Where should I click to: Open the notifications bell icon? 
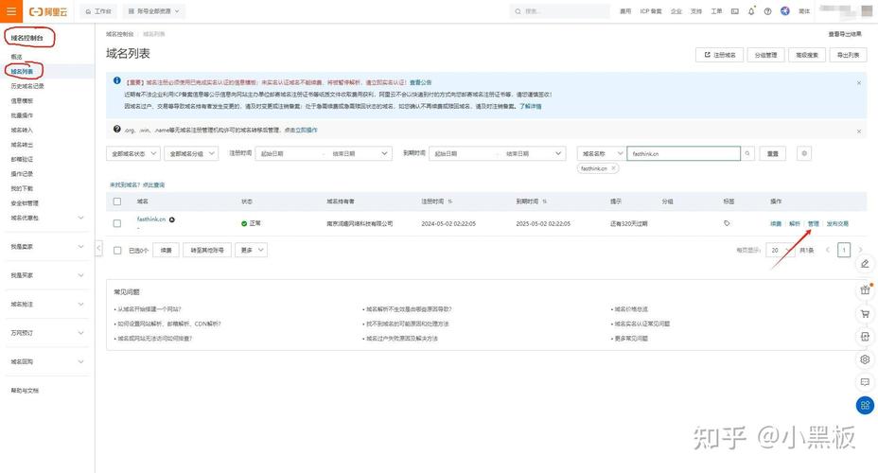[x=751, y=11]
